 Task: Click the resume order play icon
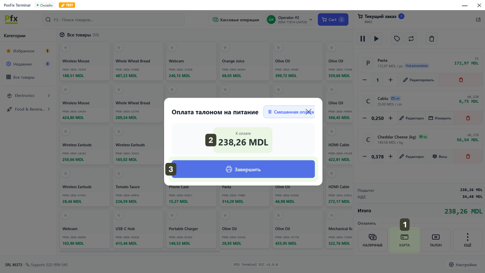tap(376, 39)
